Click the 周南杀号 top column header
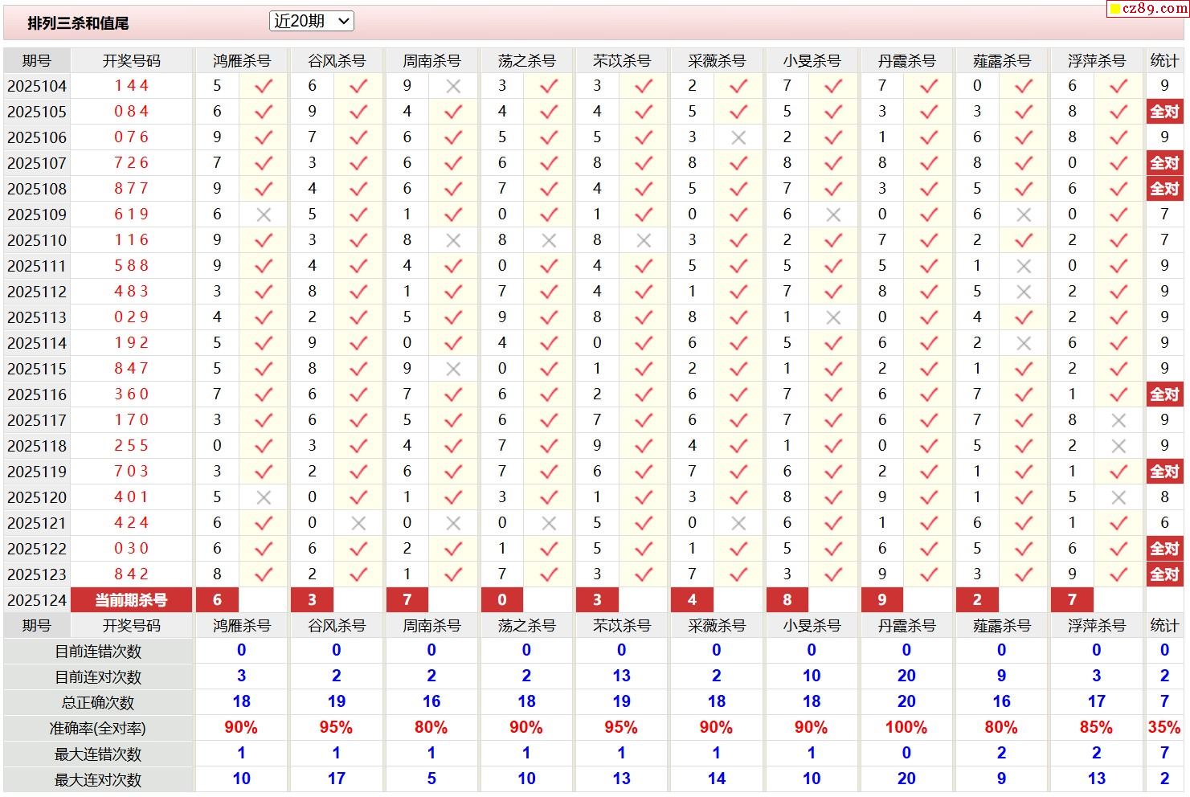The image size is (1190, 797). [x=431, y=61]
